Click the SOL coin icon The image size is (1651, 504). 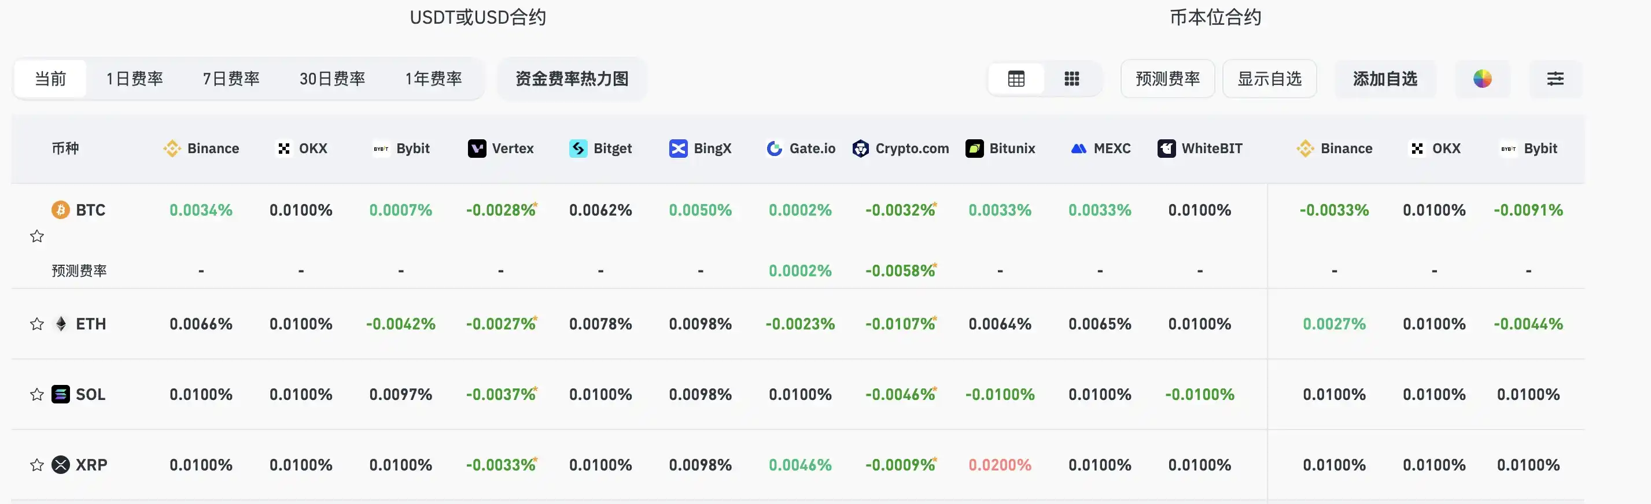[61, 395]
